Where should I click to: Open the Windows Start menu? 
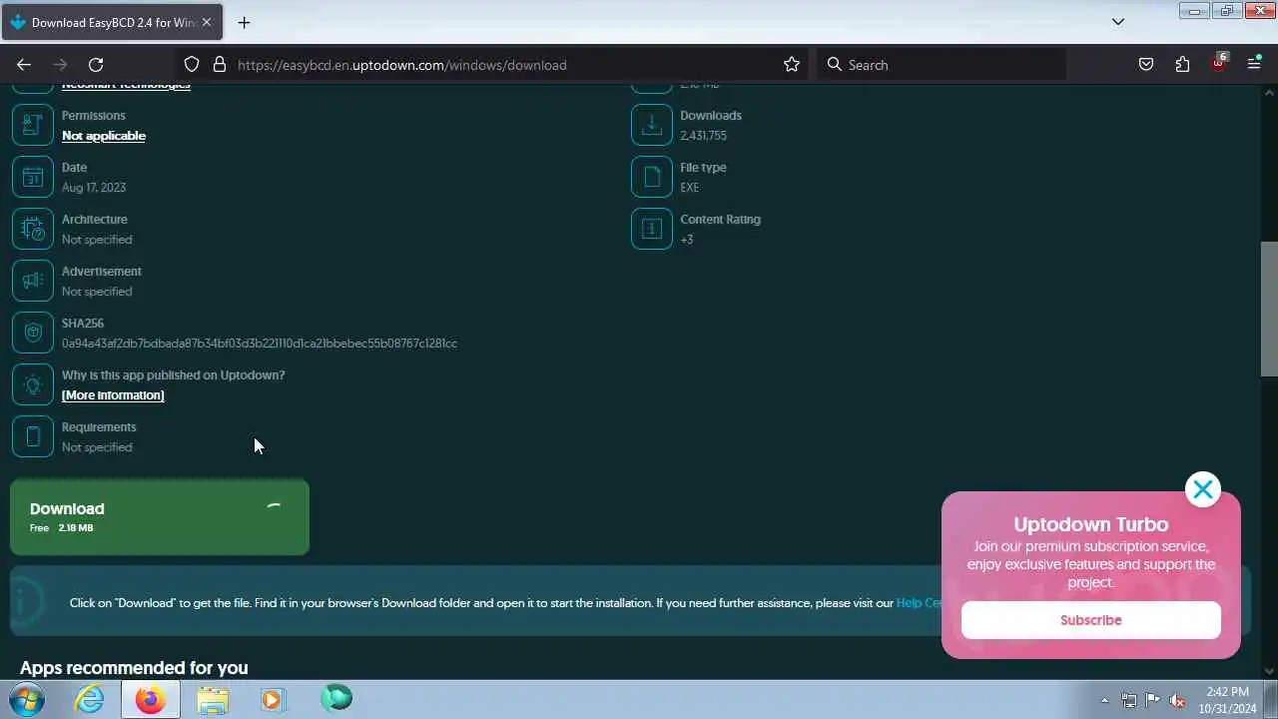(x=27, y=699)
